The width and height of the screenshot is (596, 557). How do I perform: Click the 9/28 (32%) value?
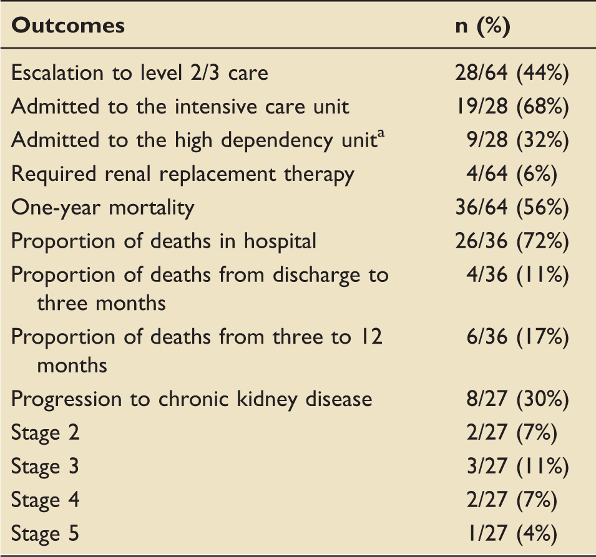518,140
